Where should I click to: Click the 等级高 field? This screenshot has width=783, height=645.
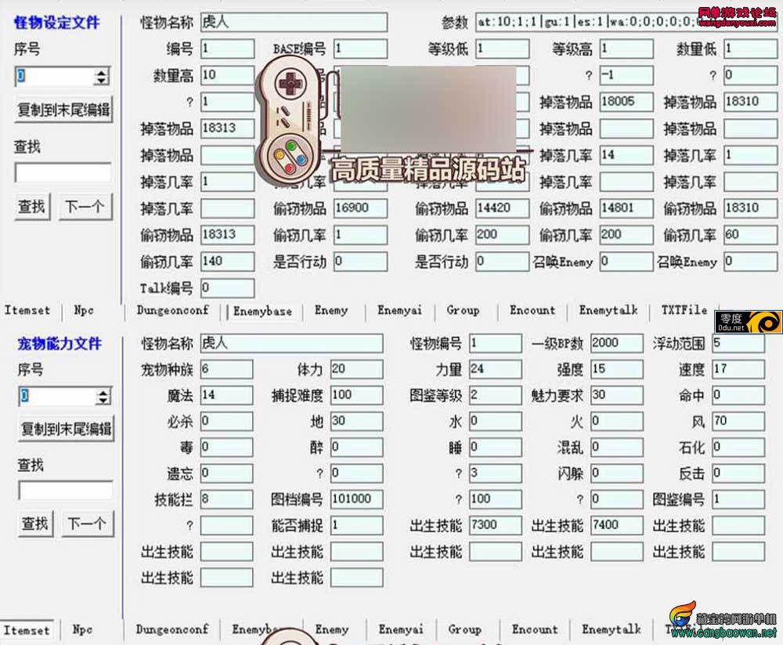pyautogui.click(x=626, y=49)
